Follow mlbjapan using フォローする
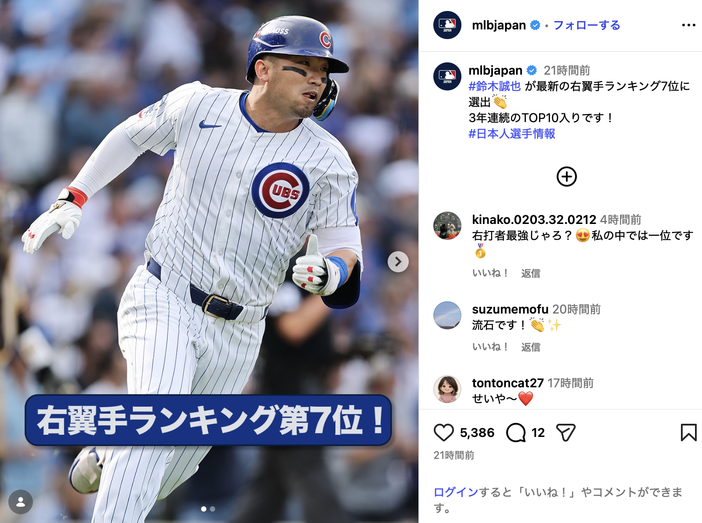The width and height of the screenshot is (702, 523). tap(587, 25)
